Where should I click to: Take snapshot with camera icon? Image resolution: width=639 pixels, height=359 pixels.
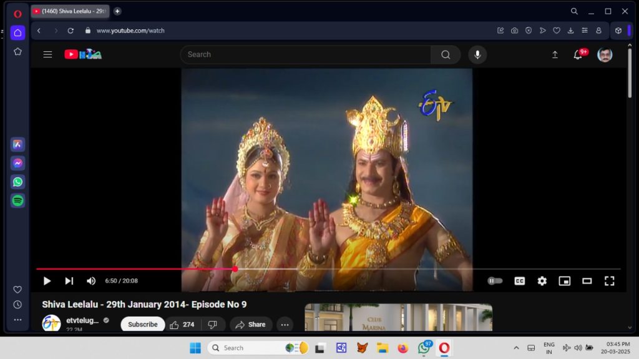[514, 31]
